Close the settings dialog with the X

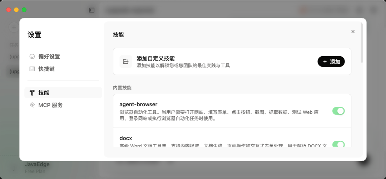pos(353,32)
